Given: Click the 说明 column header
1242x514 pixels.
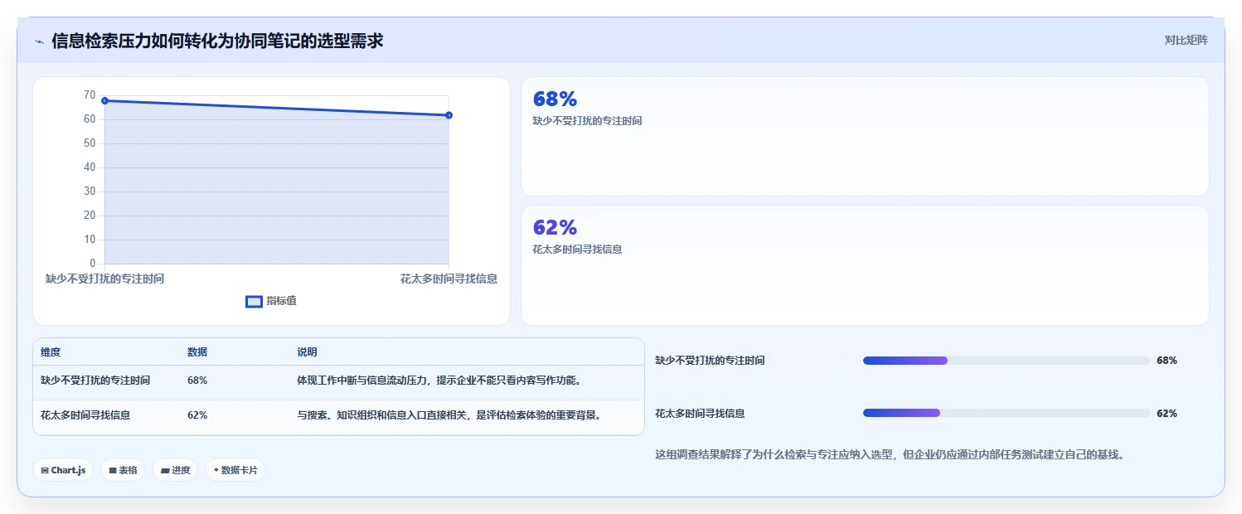Looking at the screenshot, I should click(x=307, y=352).
